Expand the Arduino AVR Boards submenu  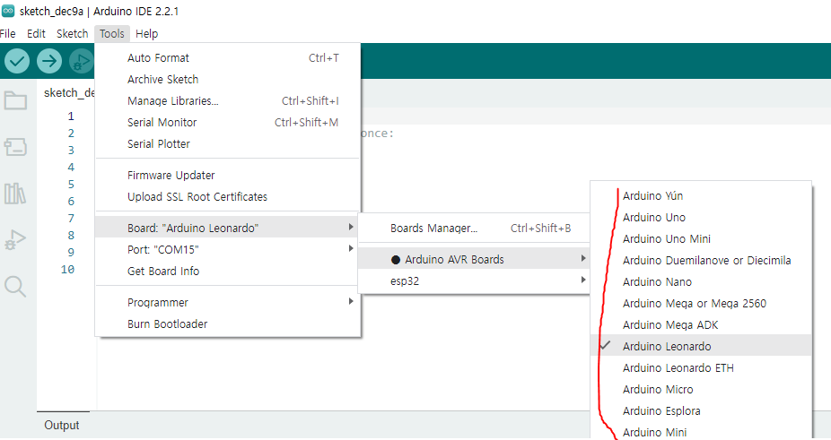click(x=474, y=260)
